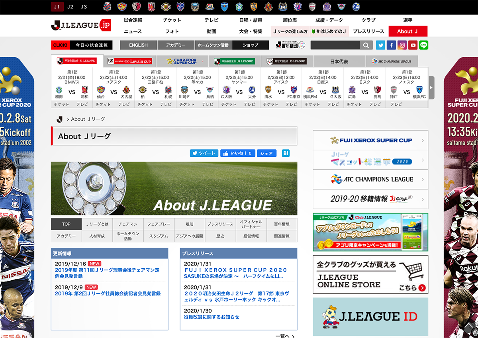This screenshot has width=478, height=338.
Task: Select the J1 league switch
Action: click(x=57, y=7)
